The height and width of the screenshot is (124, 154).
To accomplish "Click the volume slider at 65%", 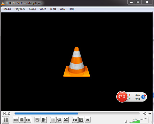I will click(139, 120).
